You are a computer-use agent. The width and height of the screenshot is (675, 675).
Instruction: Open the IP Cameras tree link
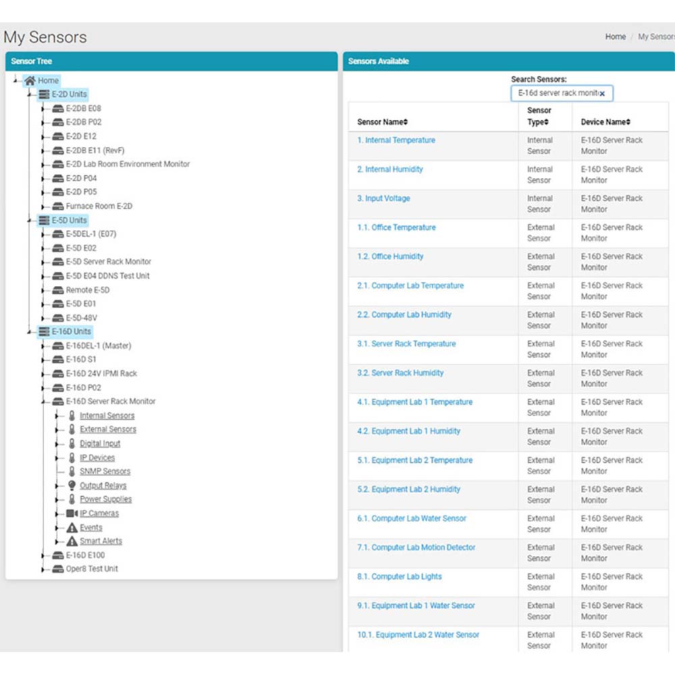pos(99,513)
